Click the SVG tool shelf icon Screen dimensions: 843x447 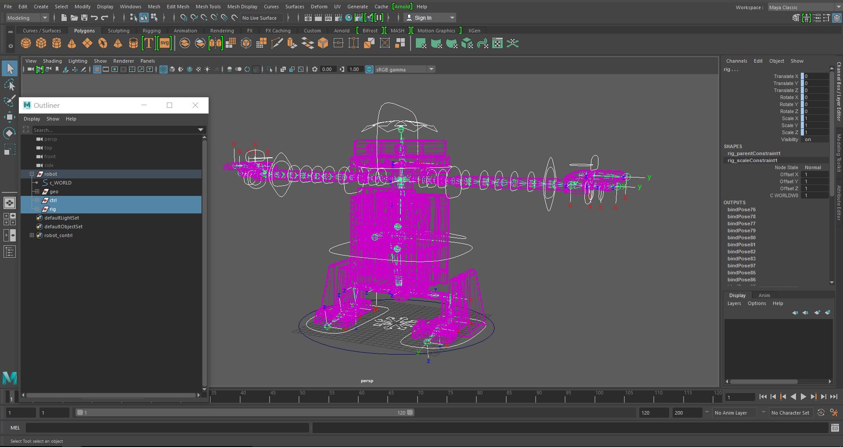click(165, 43)
